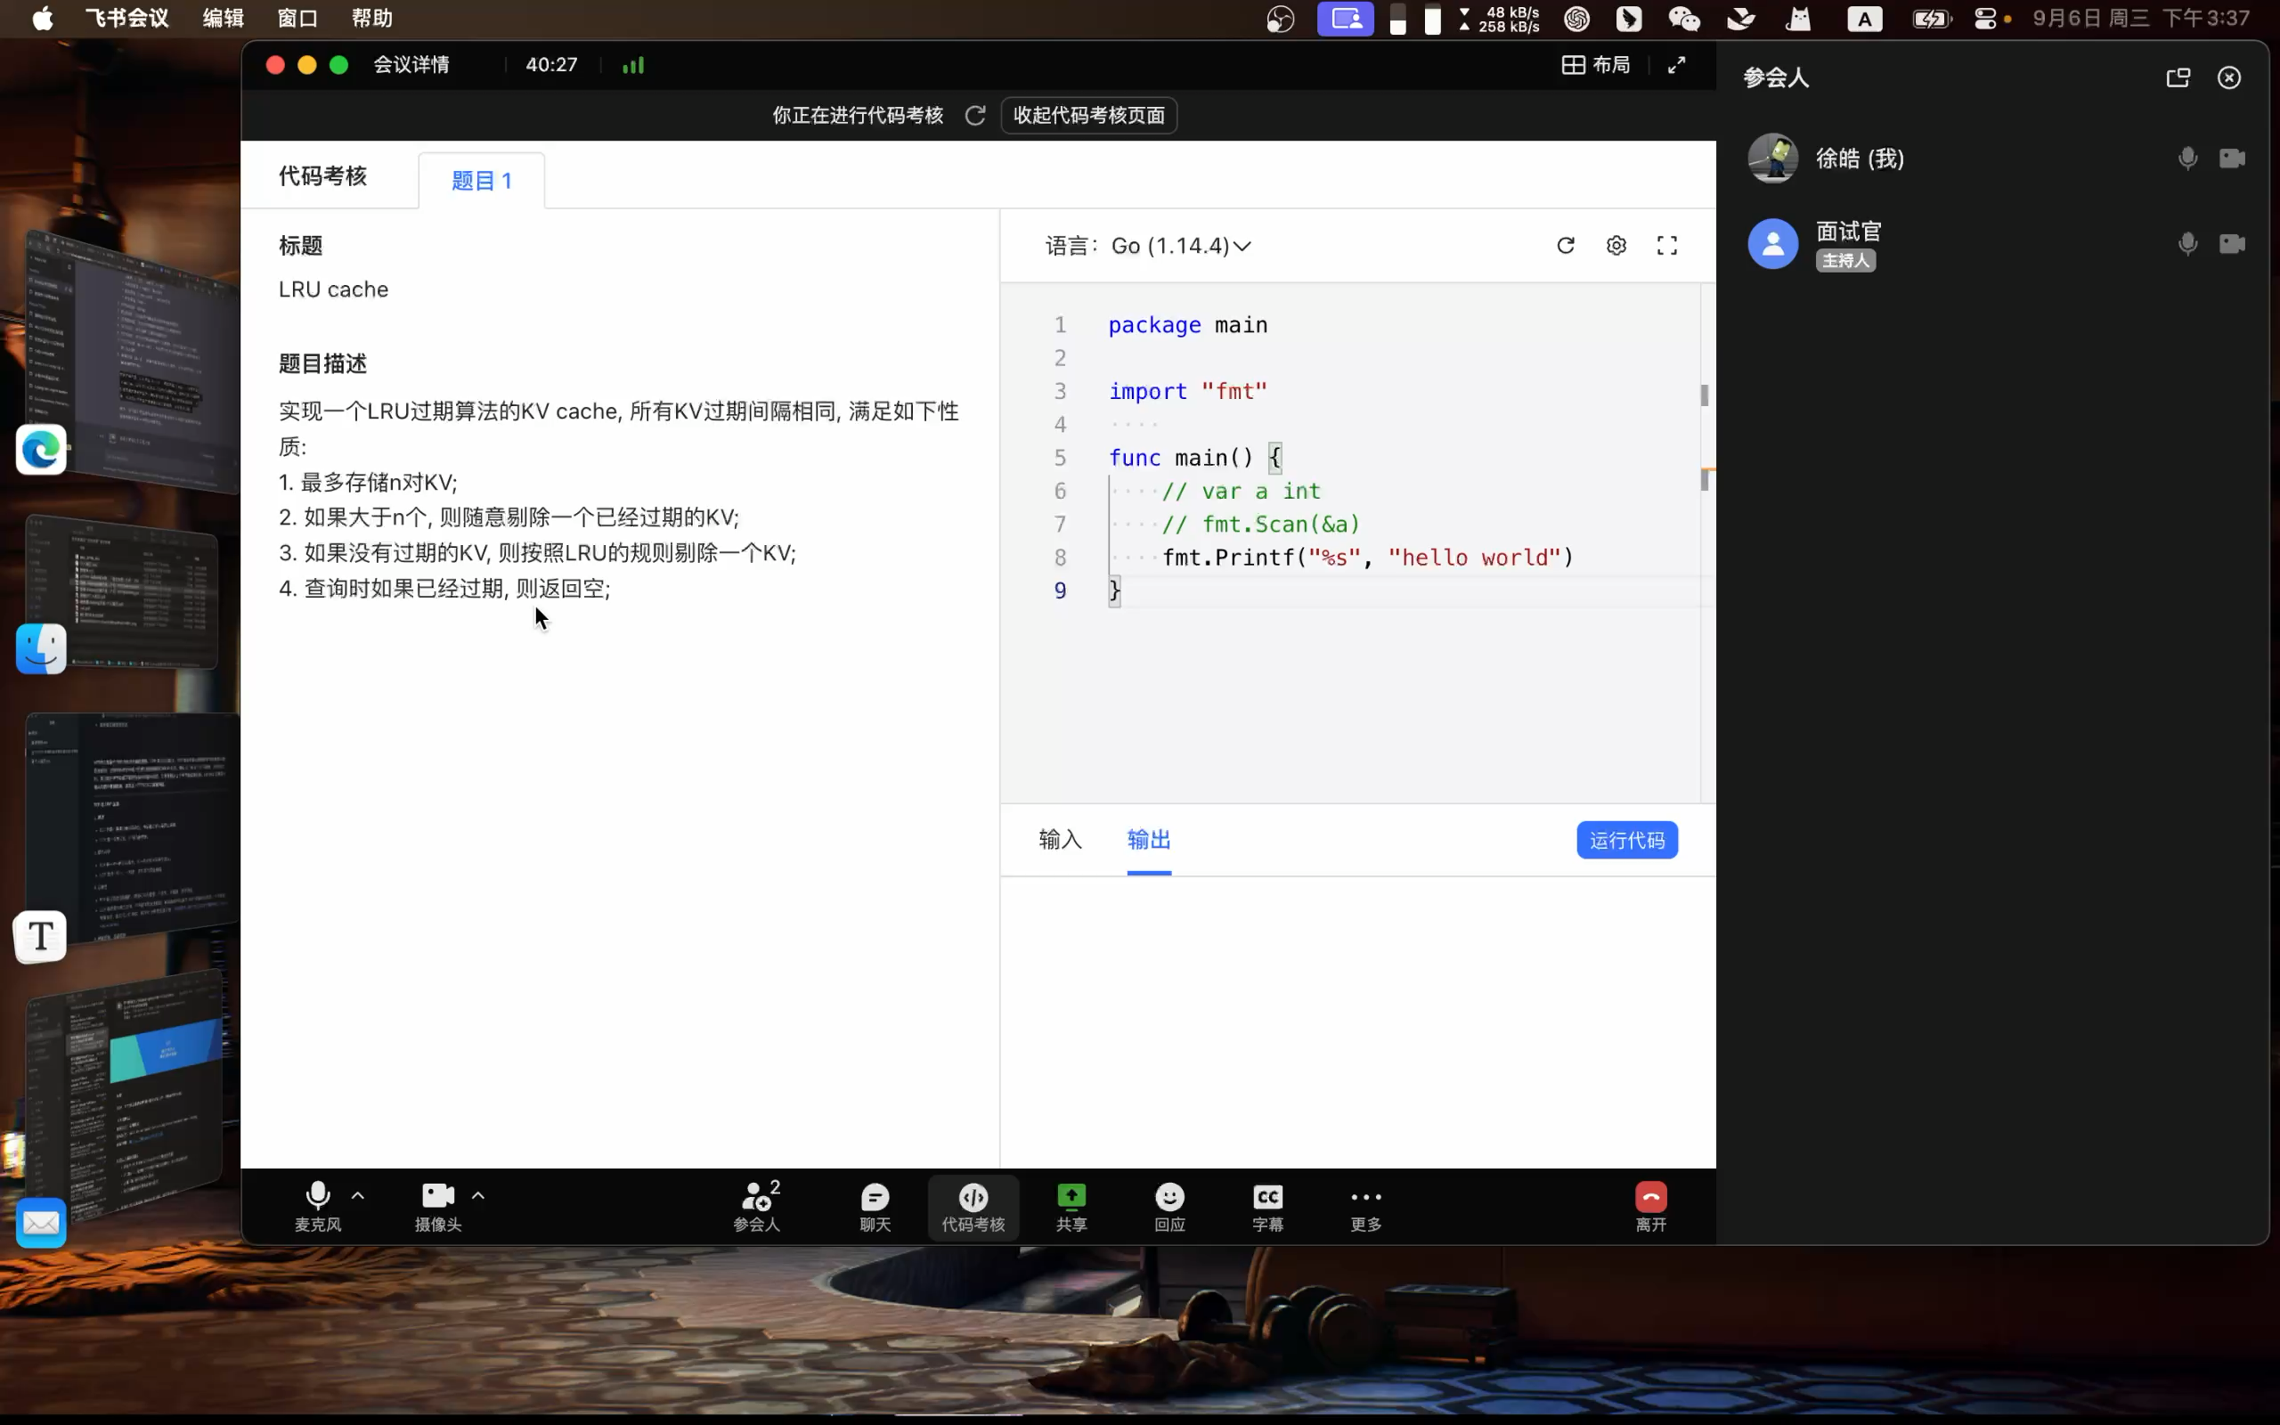This screenshot has width=2280, height=1425.
Task: Close the 参会人 participants panel
Action: [x=2229, y=77]
